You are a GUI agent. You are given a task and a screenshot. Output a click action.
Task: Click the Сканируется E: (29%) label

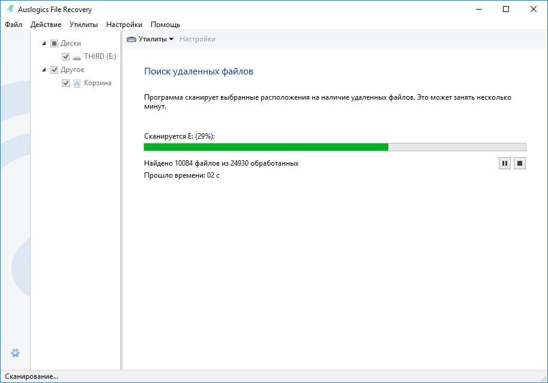point(179,136)
